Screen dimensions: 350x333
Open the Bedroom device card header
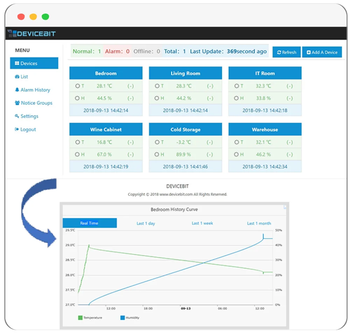coord(106,73)
